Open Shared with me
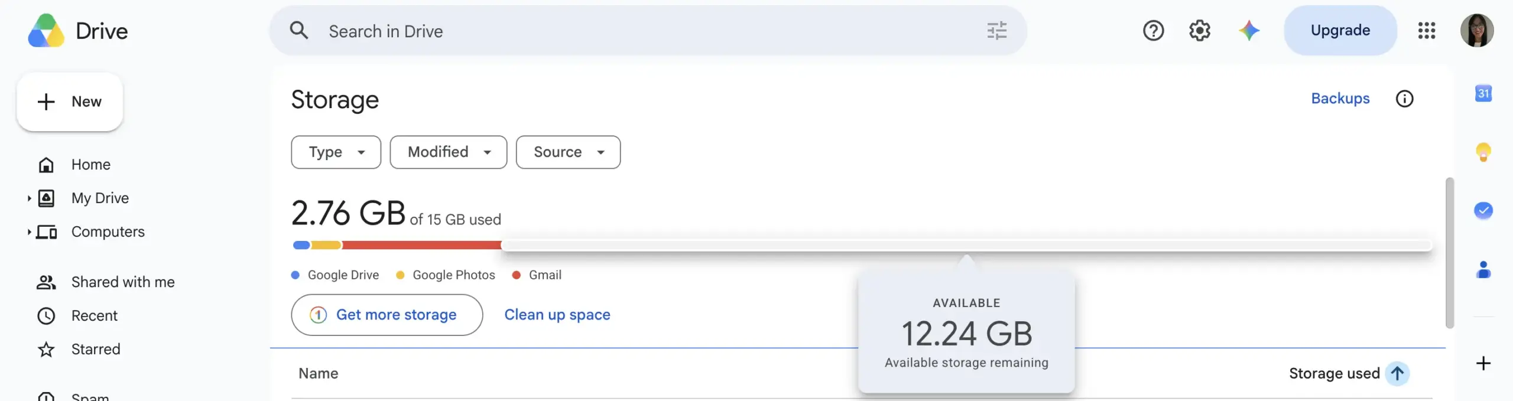 click(123, 282)
